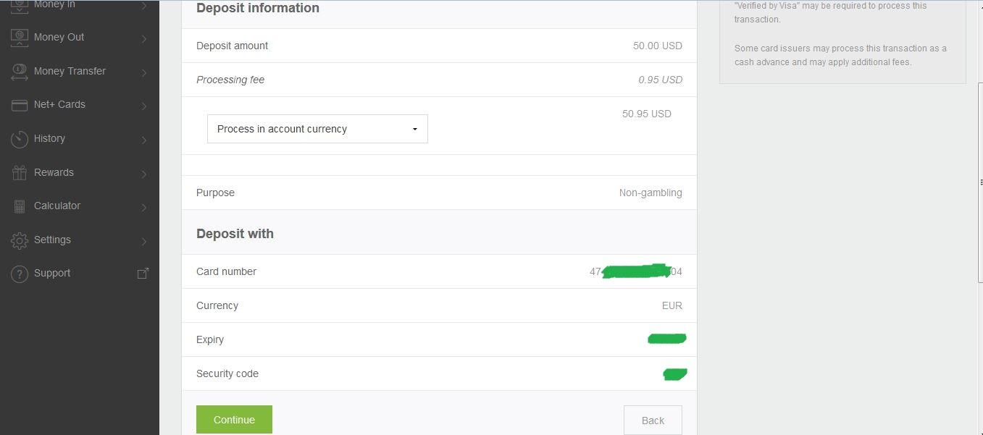Click the Money Out sidebar icon
Image resolution: width=983 pixels, height=435 pixels.
point(20,38)
